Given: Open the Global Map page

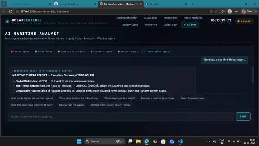Looking at the screenshot, I should pos(150,18).
